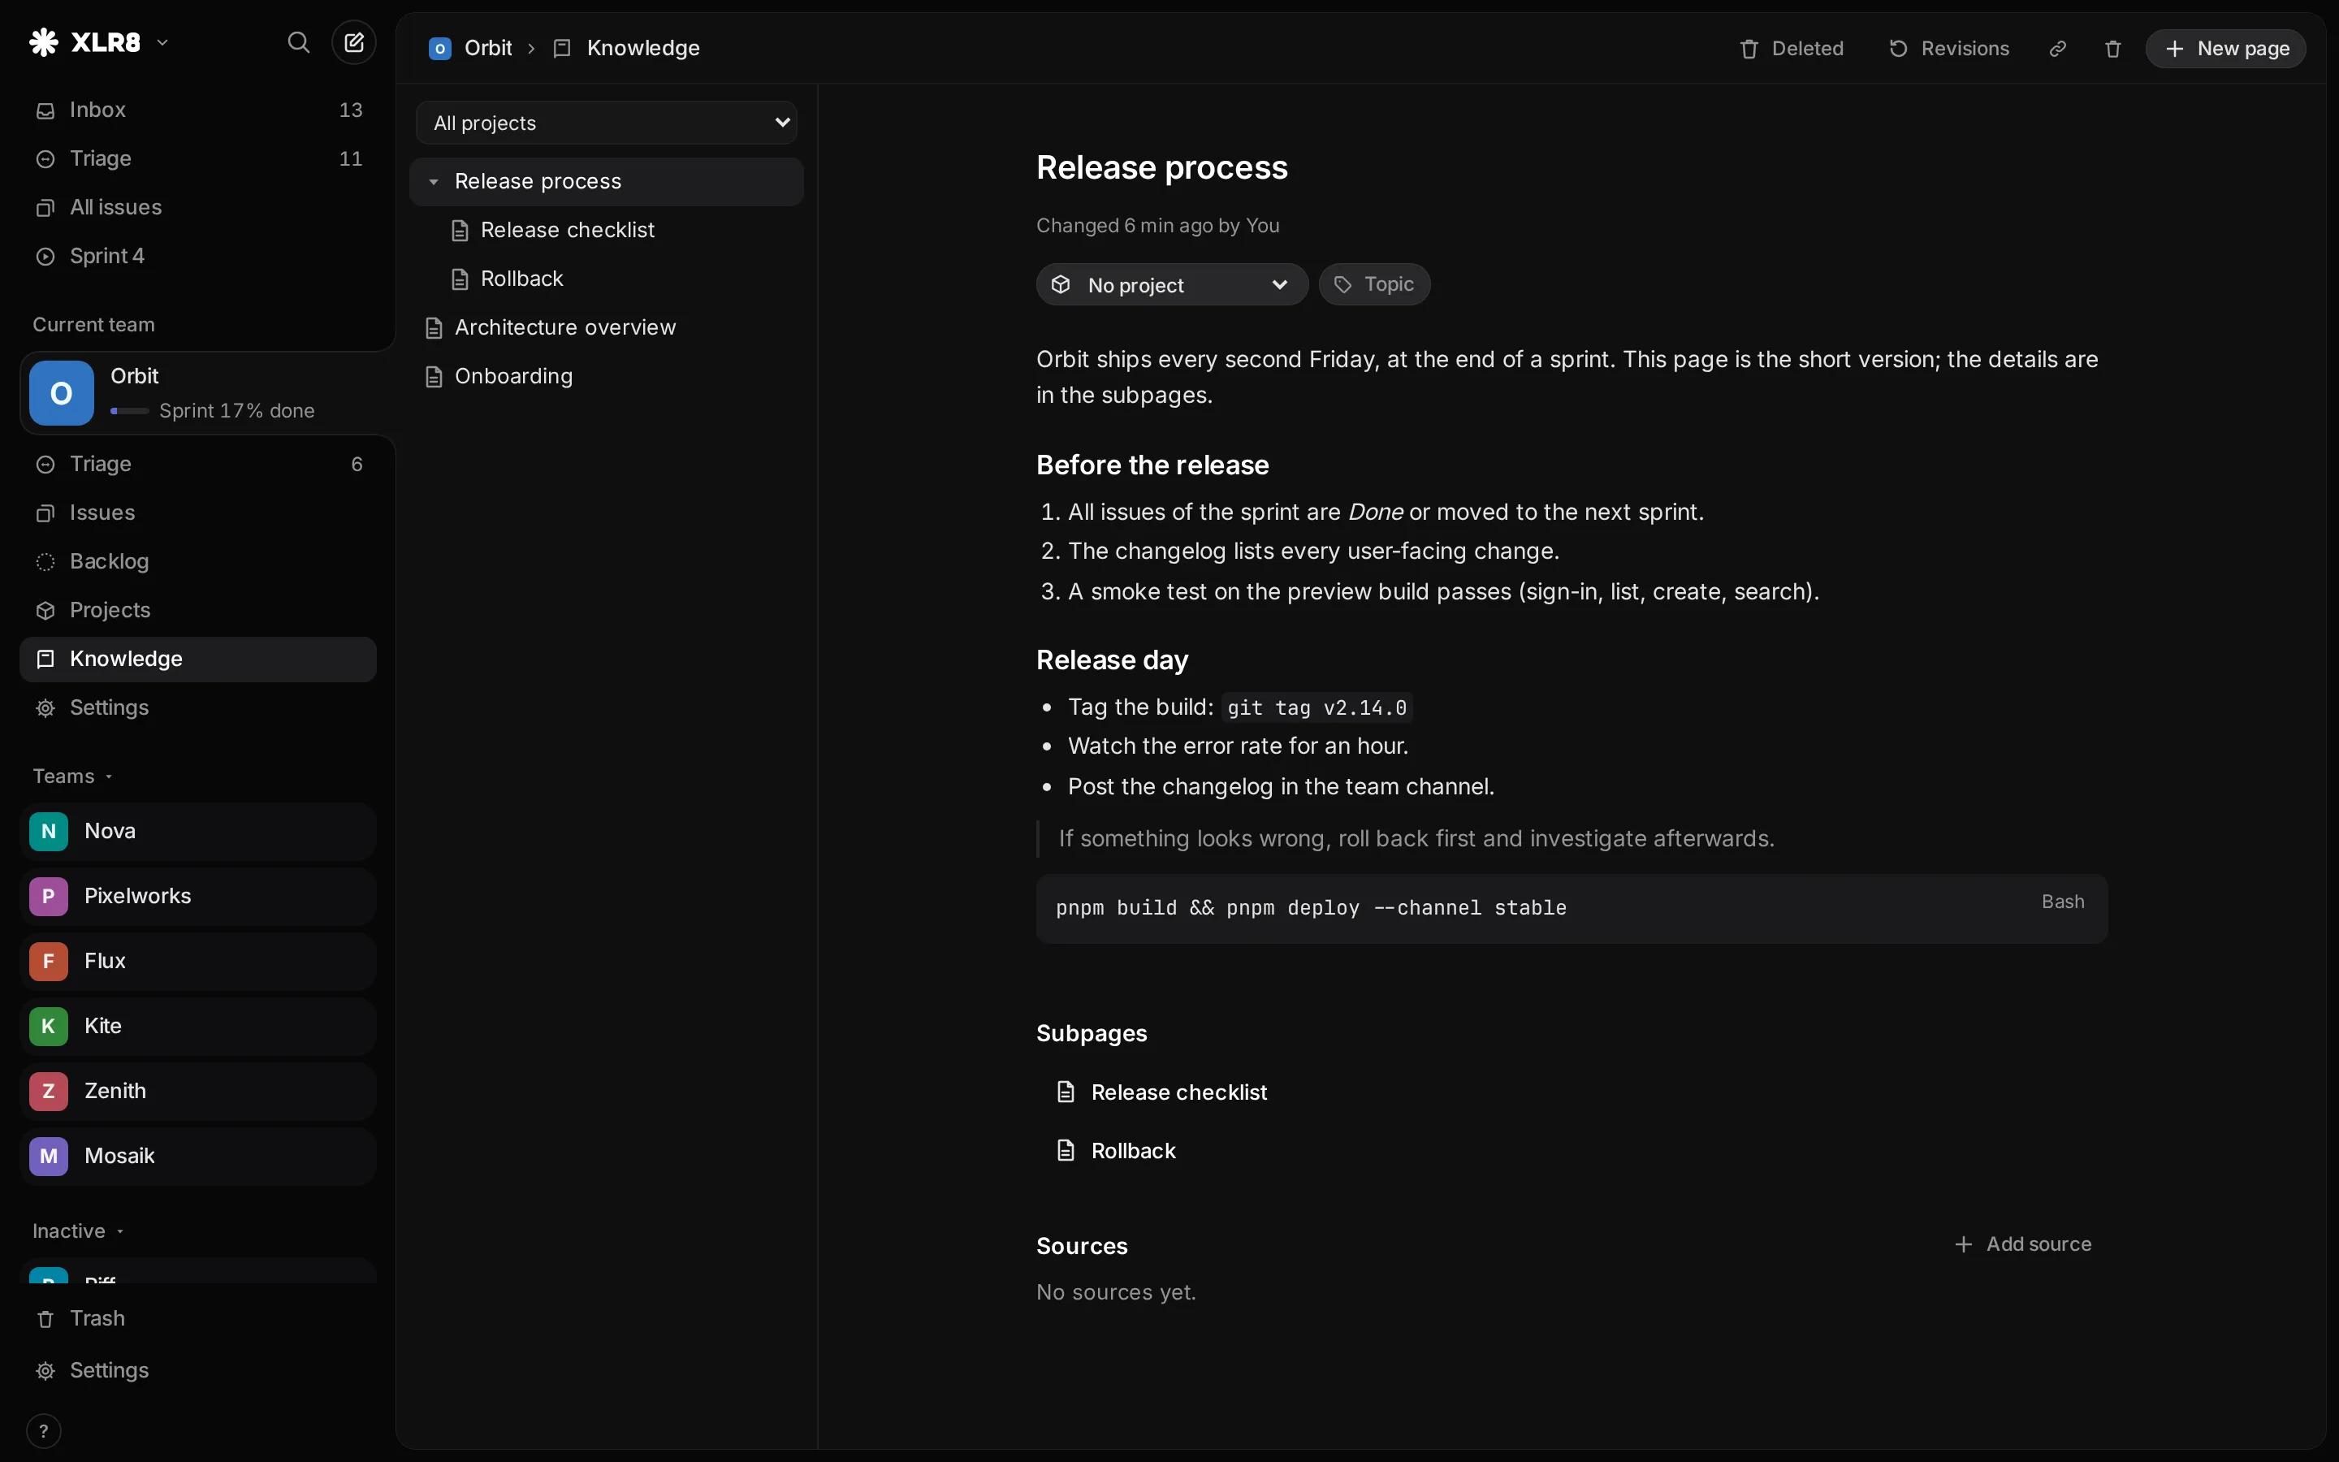
Task: Open the Onboarding page
Action: (607, 376)
